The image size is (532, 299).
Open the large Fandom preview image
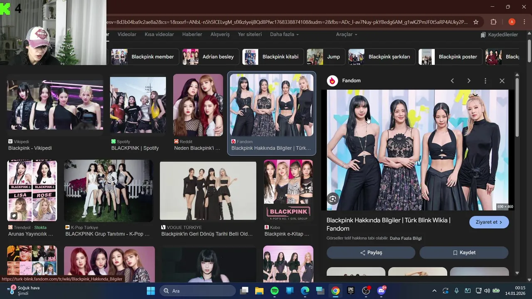coord(417,150)
